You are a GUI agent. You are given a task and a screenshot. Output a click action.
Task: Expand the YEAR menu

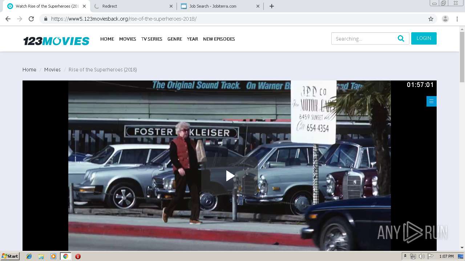click(193, 39)
